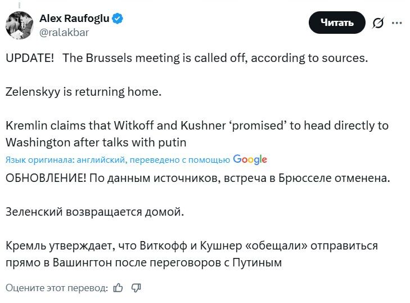Open Alex Raufoglu's profile avatar
The image size is (410, 303).
click(20, 25)
